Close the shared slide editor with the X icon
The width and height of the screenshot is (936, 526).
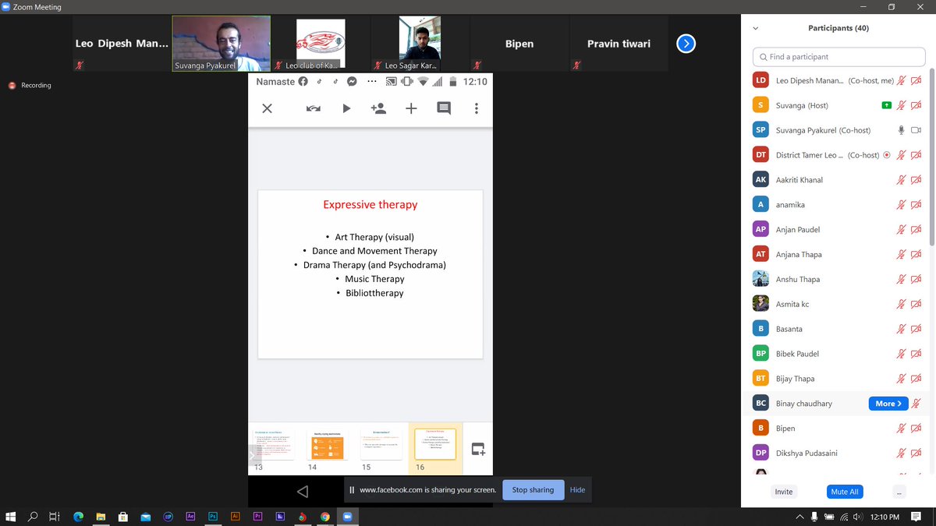coord(267,108)
